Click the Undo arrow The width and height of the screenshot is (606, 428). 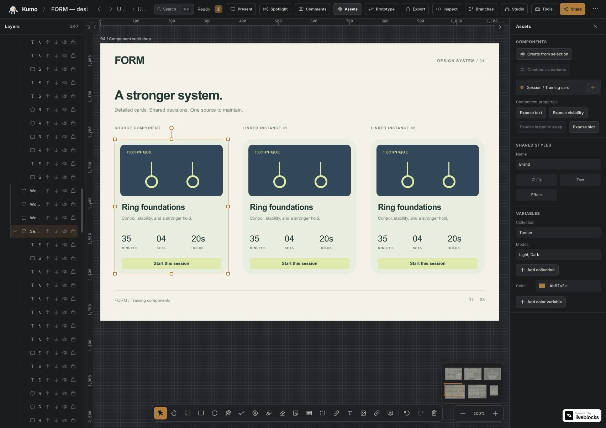[407, 413]
